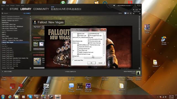Uncheck OldWorldBlues.esm checkbox
177x99 pixels.
(x=78, y=45)
